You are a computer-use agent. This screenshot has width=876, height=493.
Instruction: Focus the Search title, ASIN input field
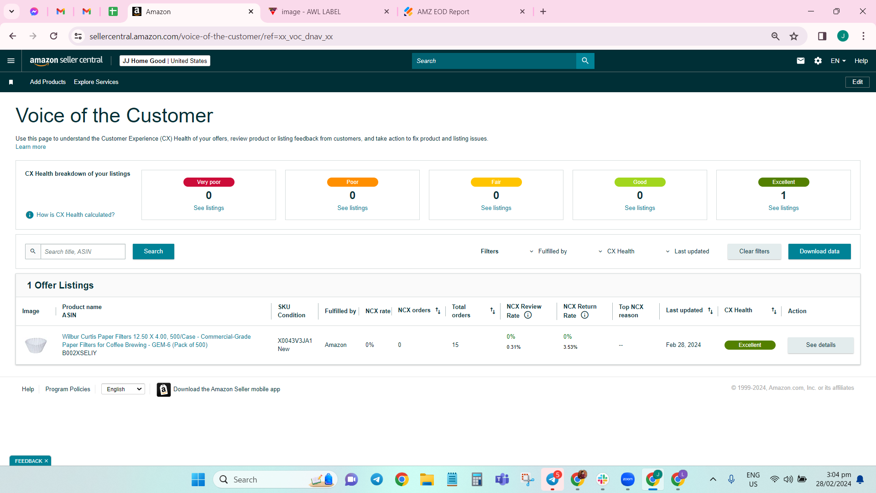(x=83, y=252)
